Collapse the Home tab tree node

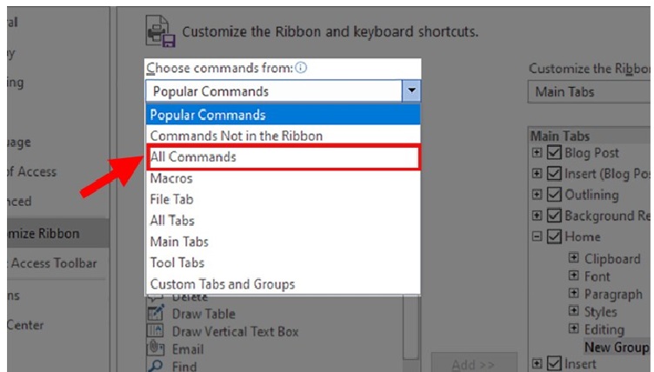537,236
